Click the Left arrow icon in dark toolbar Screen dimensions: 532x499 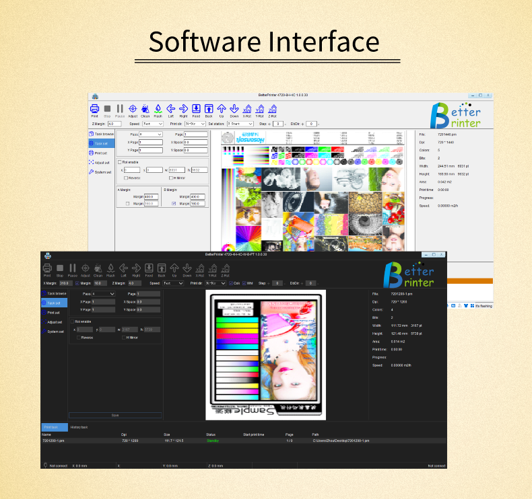(x=123, y=268)
